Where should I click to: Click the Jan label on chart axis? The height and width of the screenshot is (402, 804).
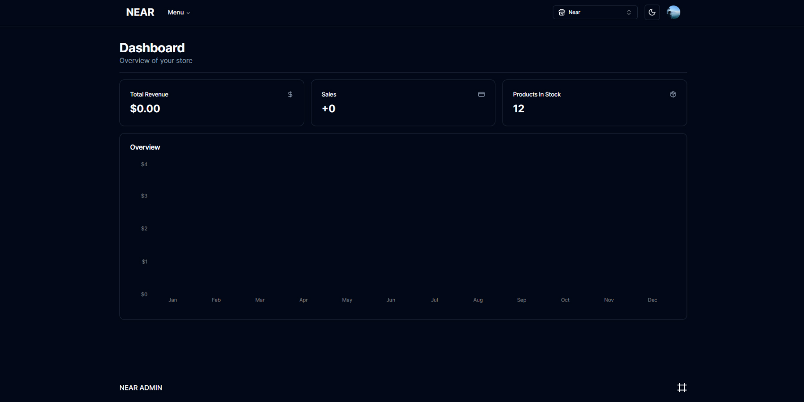click(172, 300)
